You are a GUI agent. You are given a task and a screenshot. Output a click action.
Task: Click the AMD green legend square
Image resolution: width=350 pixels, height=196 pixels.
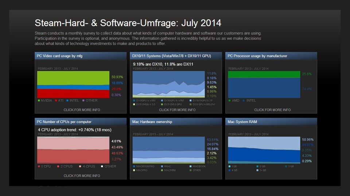229,101
